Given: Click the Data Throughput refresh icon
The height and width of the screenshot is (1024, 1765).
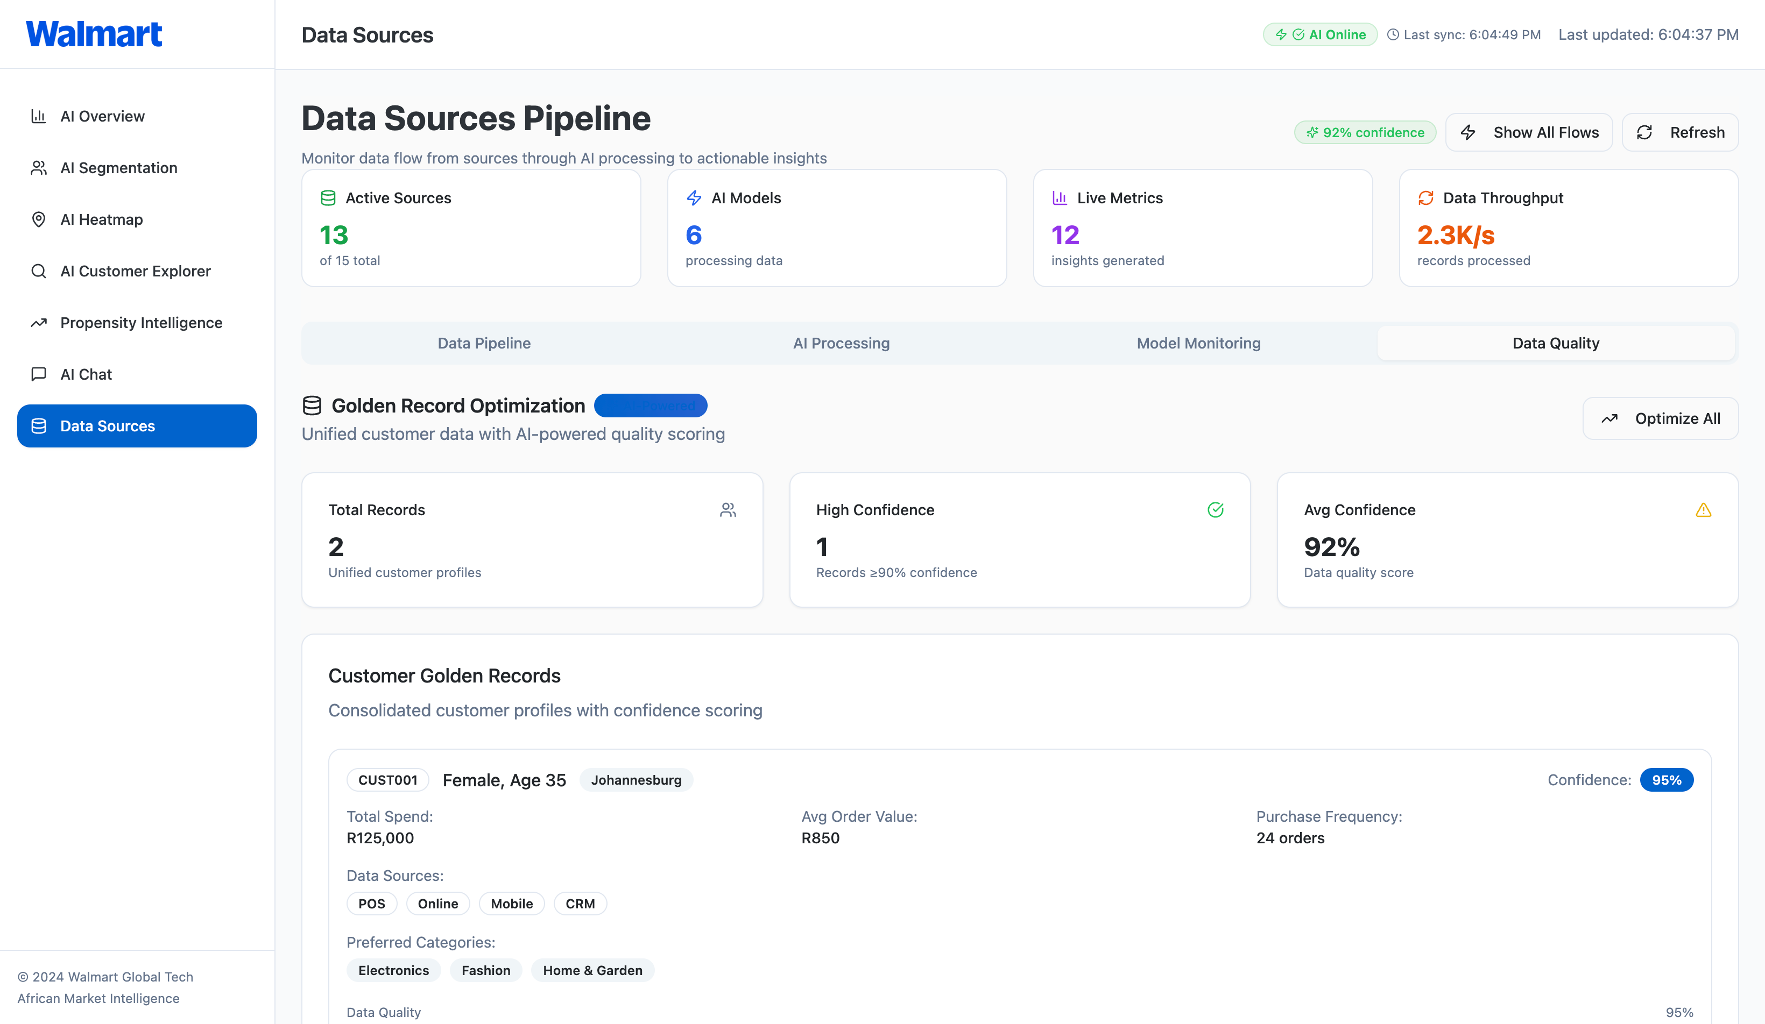Looking at the screenshot, I should pos(1425,198).
